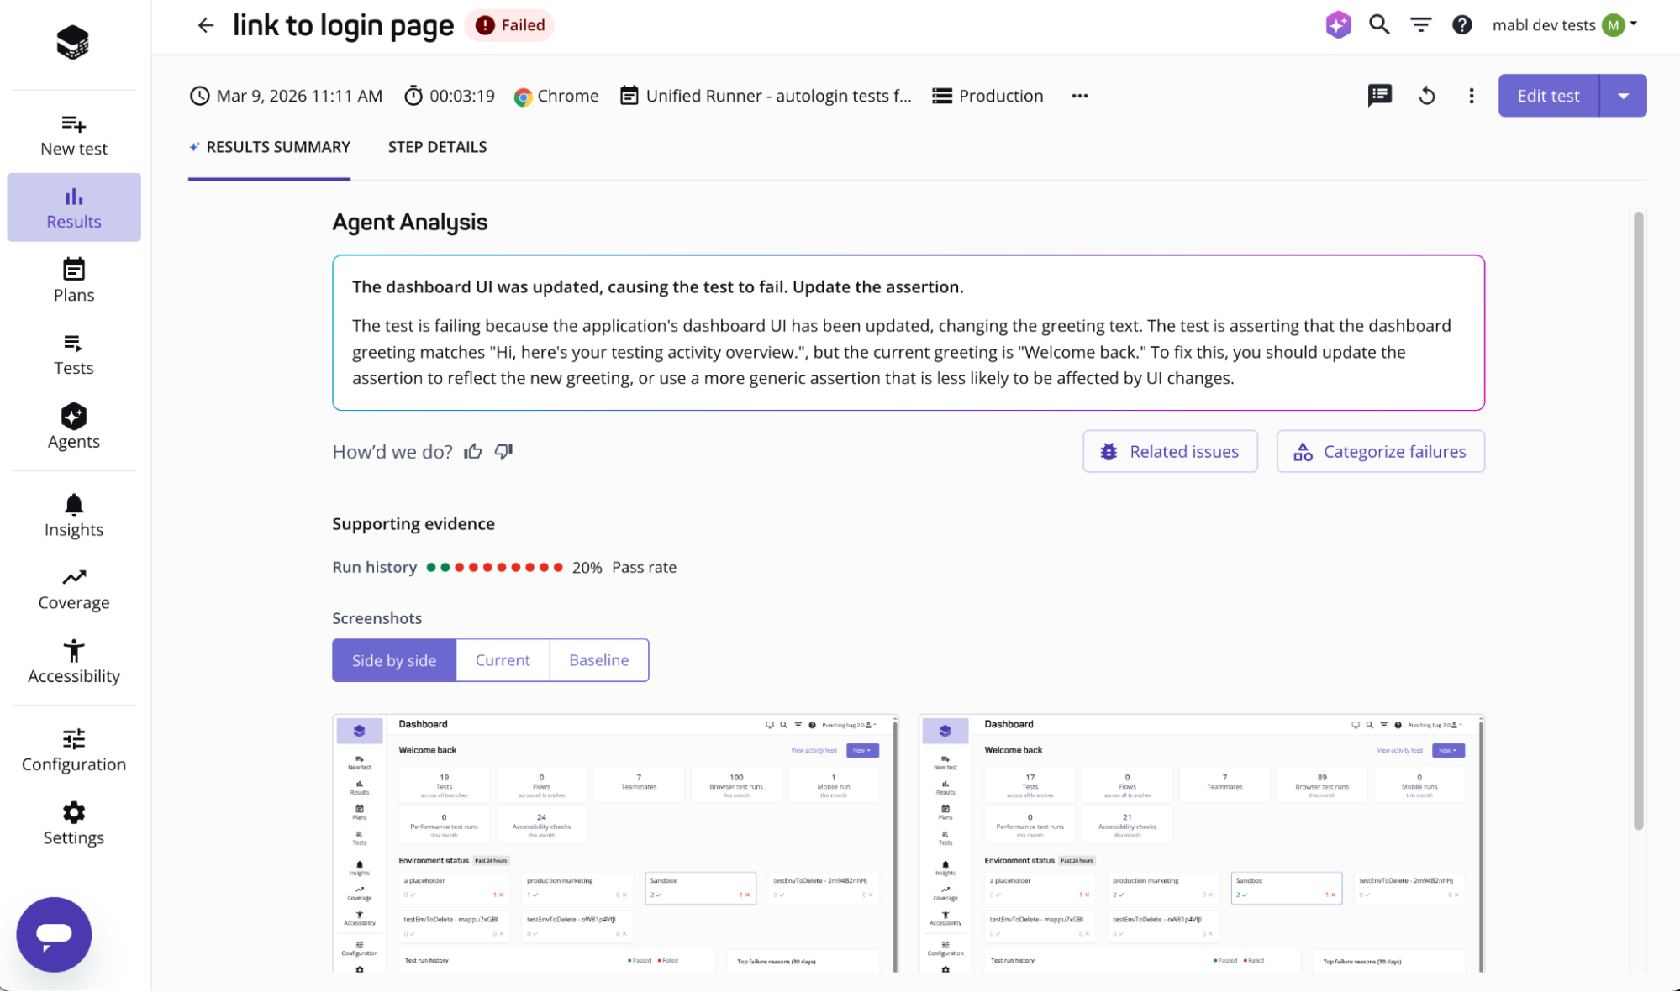Screen dimensions: 1680x992
Task: Expand the horizontal ellipsis run details
Action: [1079, 96]
